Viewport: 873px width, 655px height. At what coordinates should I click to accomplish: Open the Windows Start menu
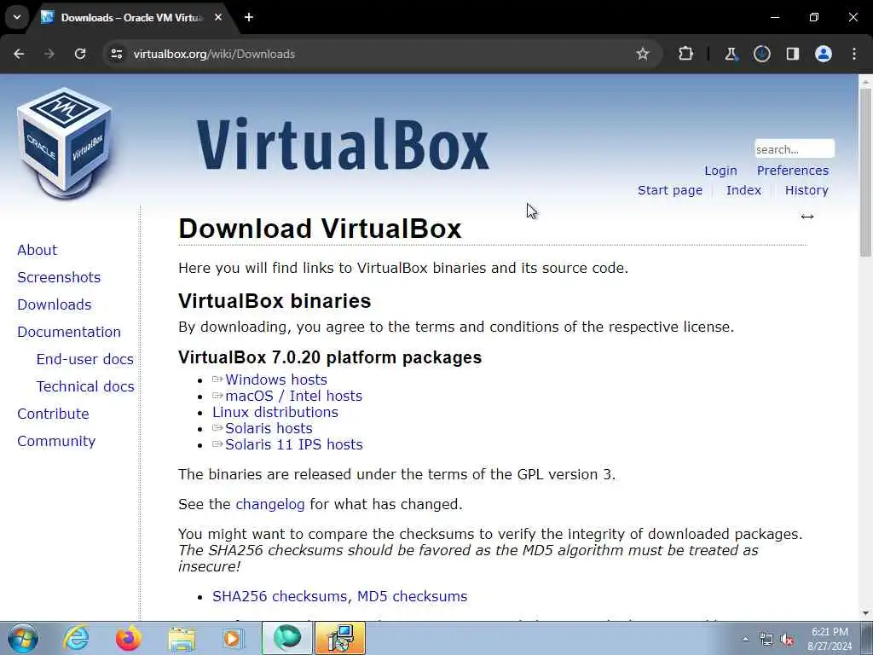click(23, 638)
